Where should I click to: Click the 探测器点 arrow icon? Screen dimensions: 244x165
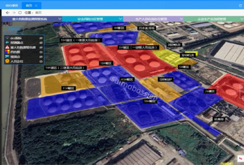7,42
